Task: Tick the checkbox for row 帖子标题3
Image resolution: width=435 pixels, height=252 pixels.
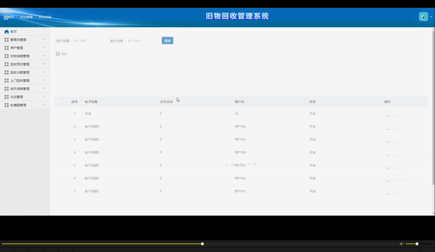Action: click(58, 165)
